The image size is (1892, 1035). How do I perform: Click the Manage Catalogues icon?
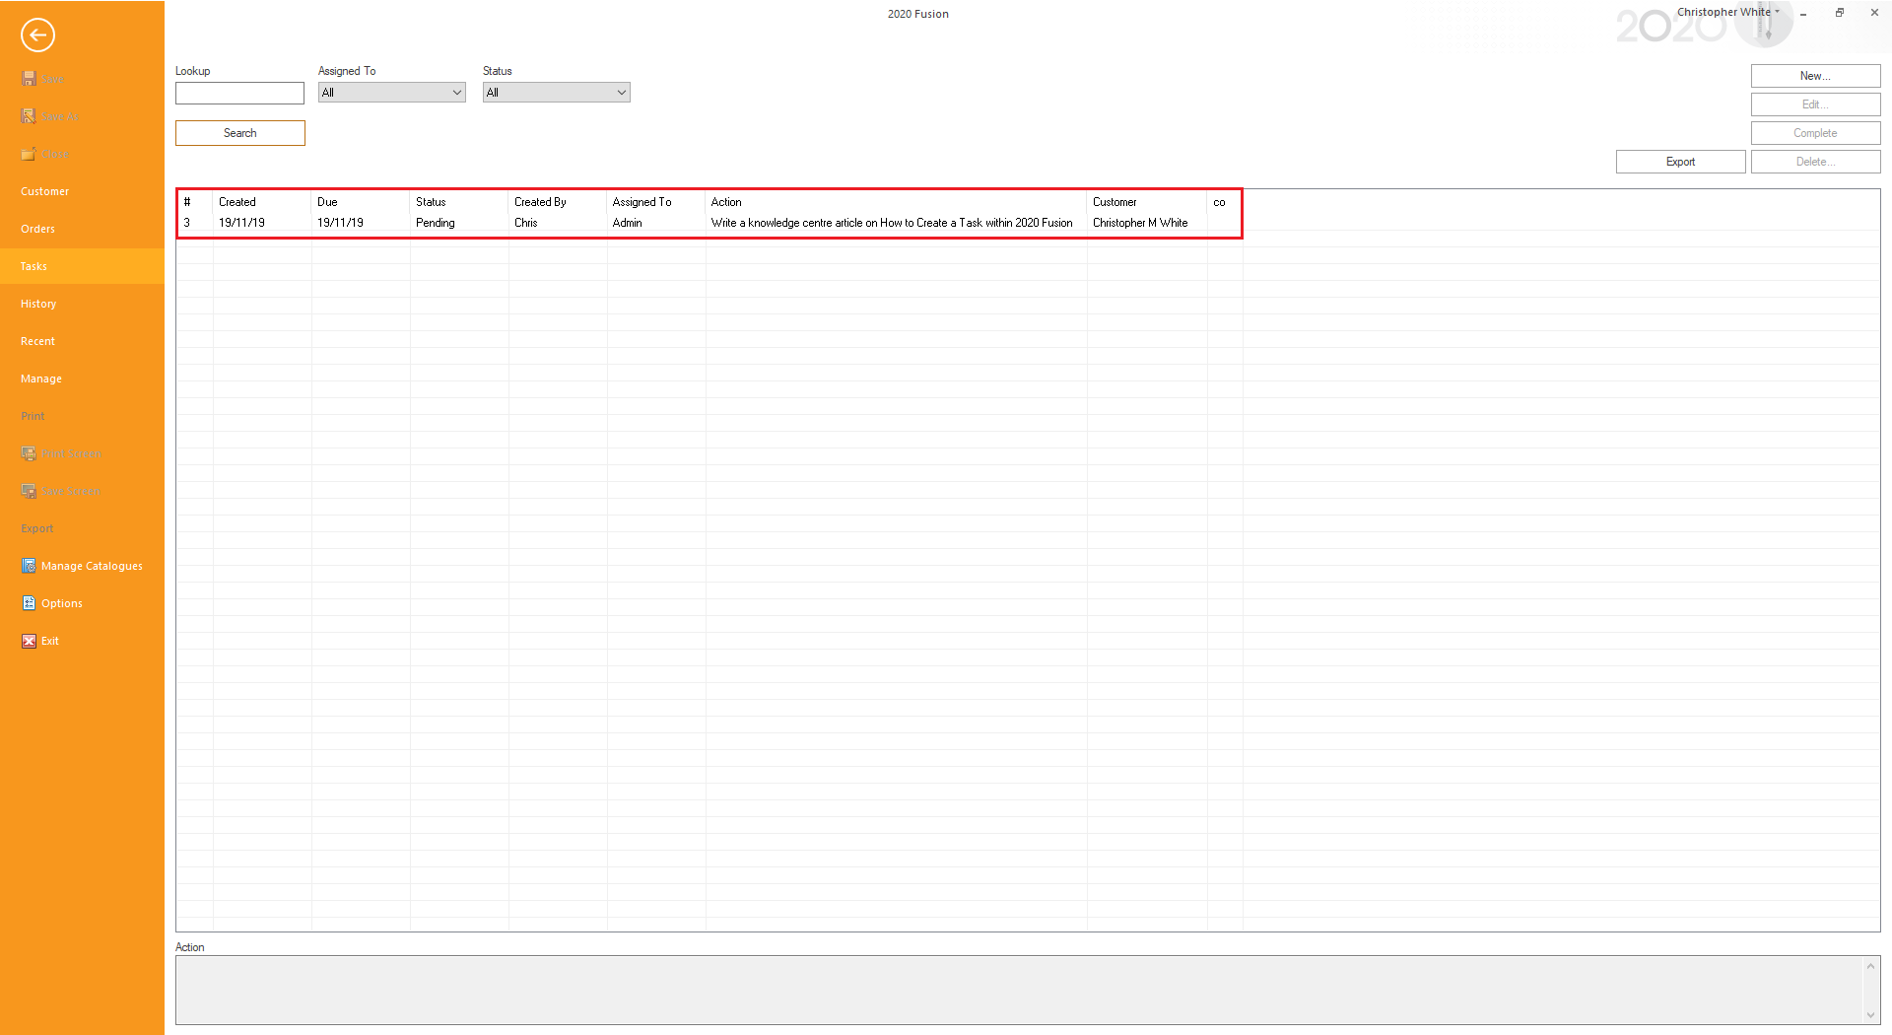[29, 565]
